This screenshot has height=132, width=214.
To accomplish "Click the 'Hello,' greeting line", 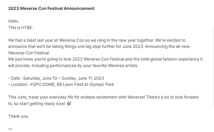I will (13, 21).
